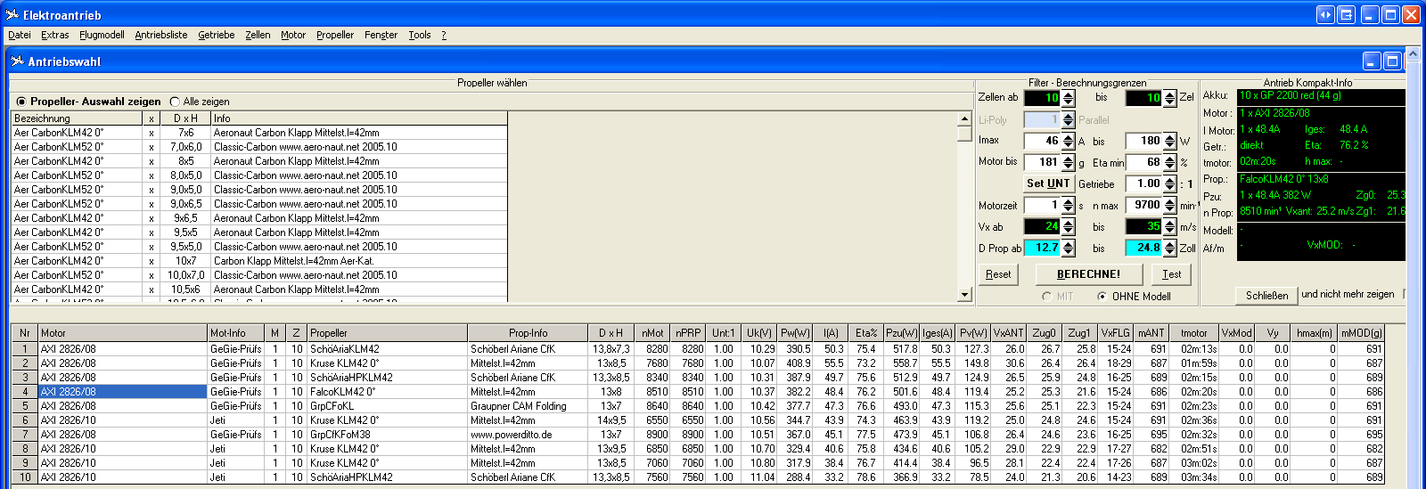This screenshot has width=1426, height=489.
Task: Select propeller row with size 9,5x5
Action: tap(259, 232)
